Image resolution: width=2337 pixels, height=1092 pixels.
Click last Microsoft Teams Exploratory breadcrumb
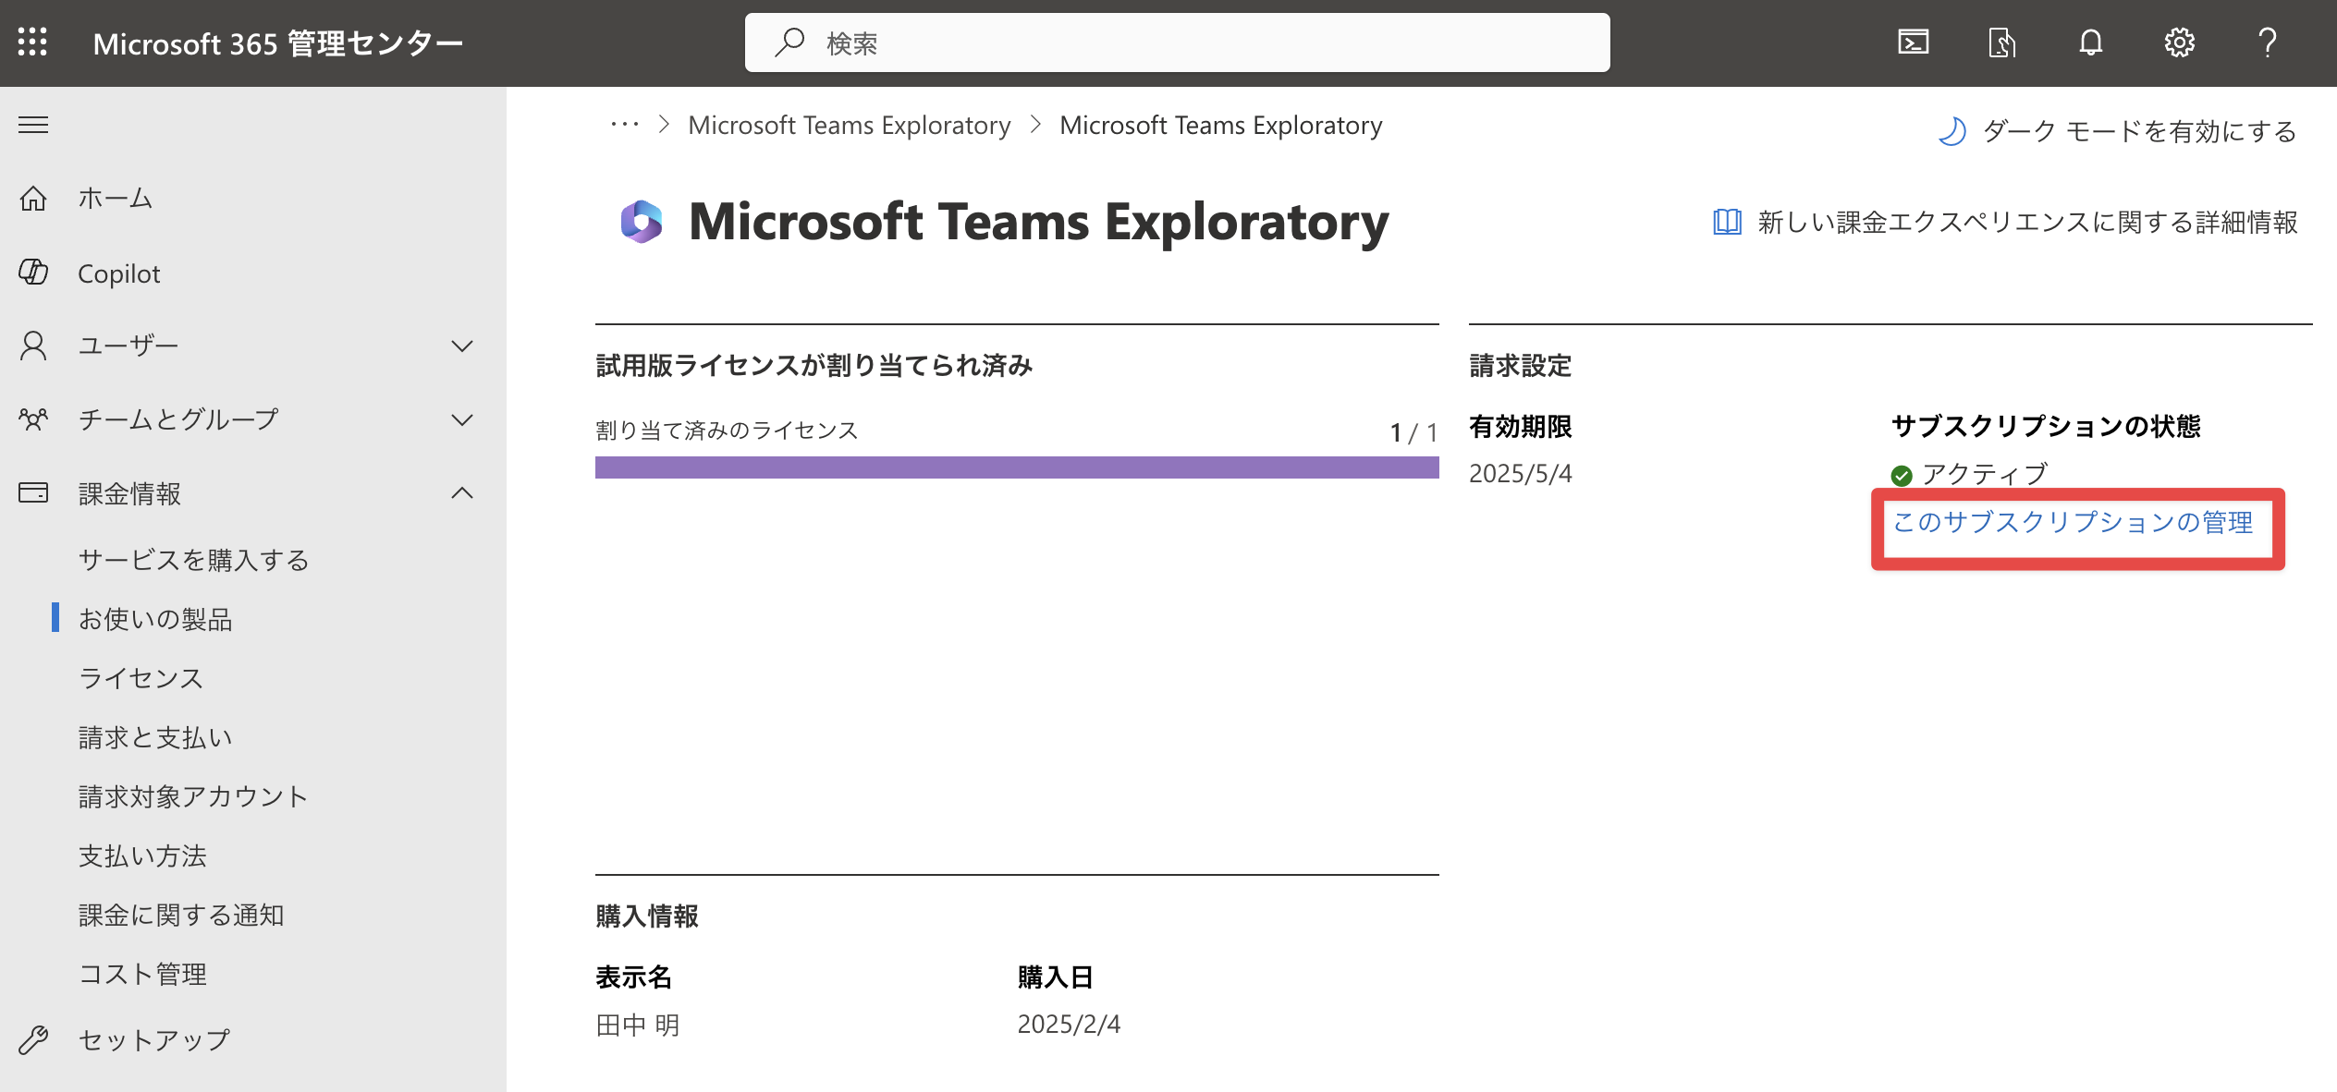click(1221, 125)
